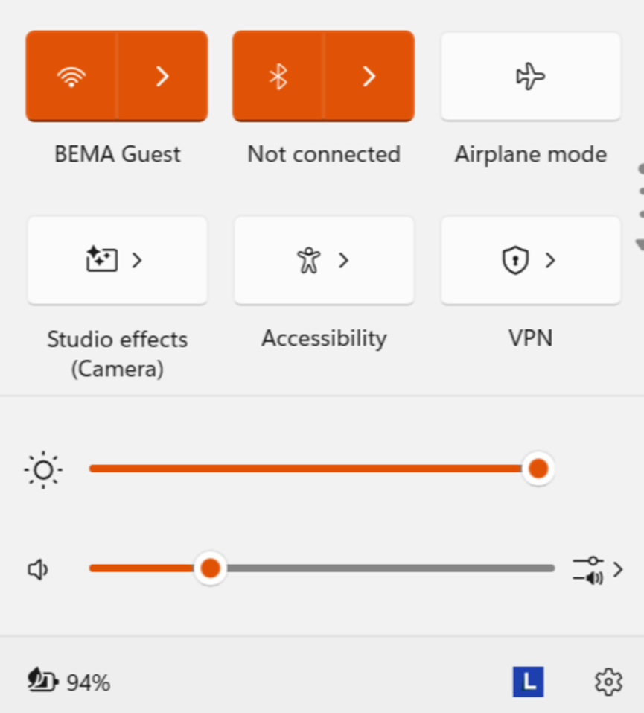Click the brightness slider handle
This screenshot has height=713, width=644.
(x=538, y=469)
